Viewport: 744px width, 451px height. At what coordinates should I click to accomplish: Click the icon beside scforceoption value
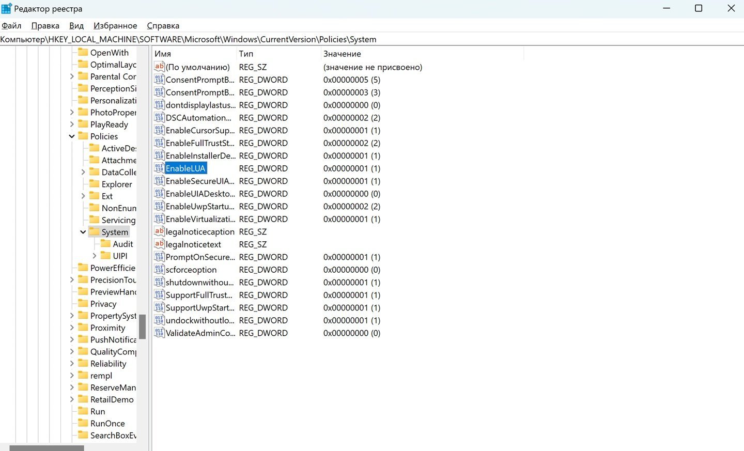click(x=159, y=270)
